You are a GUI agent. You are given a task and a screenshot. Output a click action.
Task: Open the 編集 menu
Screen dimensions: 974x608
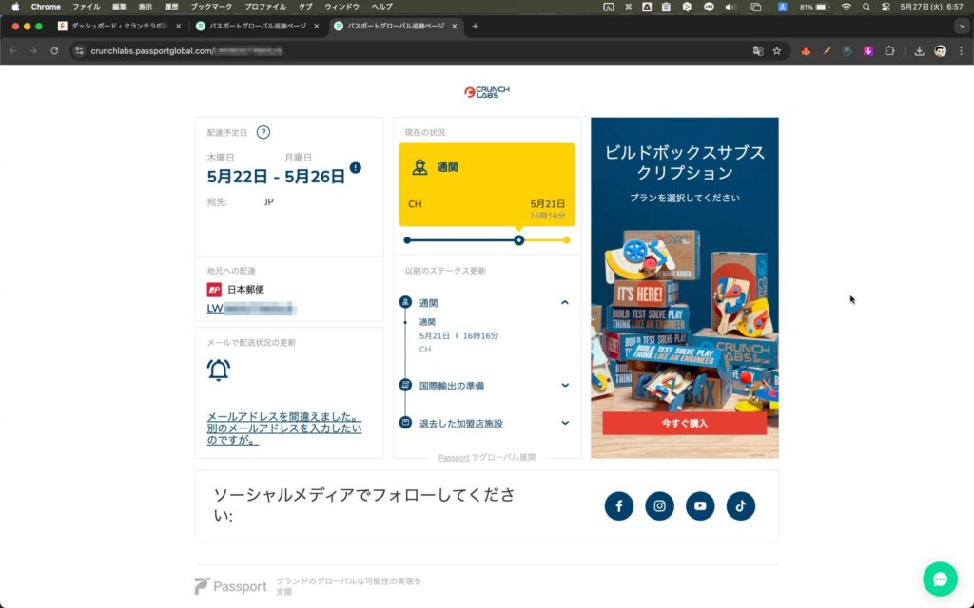point(119,7)
